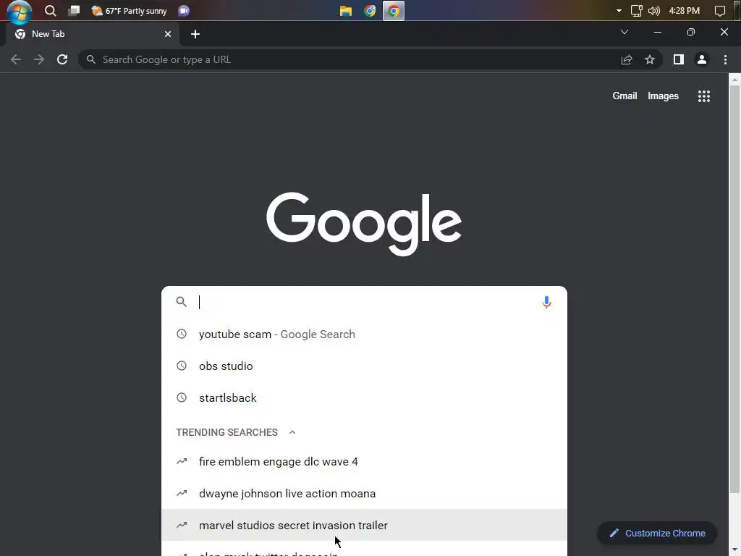Close the New Tab tab
This screenshot has height=556, width=741.
click(x=168, y=34)
